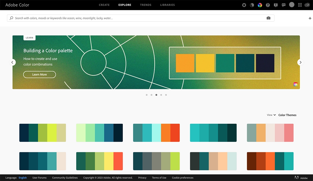This screenshot has width=313, height=181.
Task: Click the LEARN tag on the banner
Action: tap(29, 38)
